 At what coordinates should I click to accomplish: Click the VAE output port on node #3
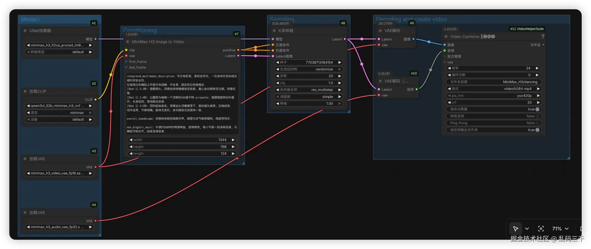tap(96, 167)
